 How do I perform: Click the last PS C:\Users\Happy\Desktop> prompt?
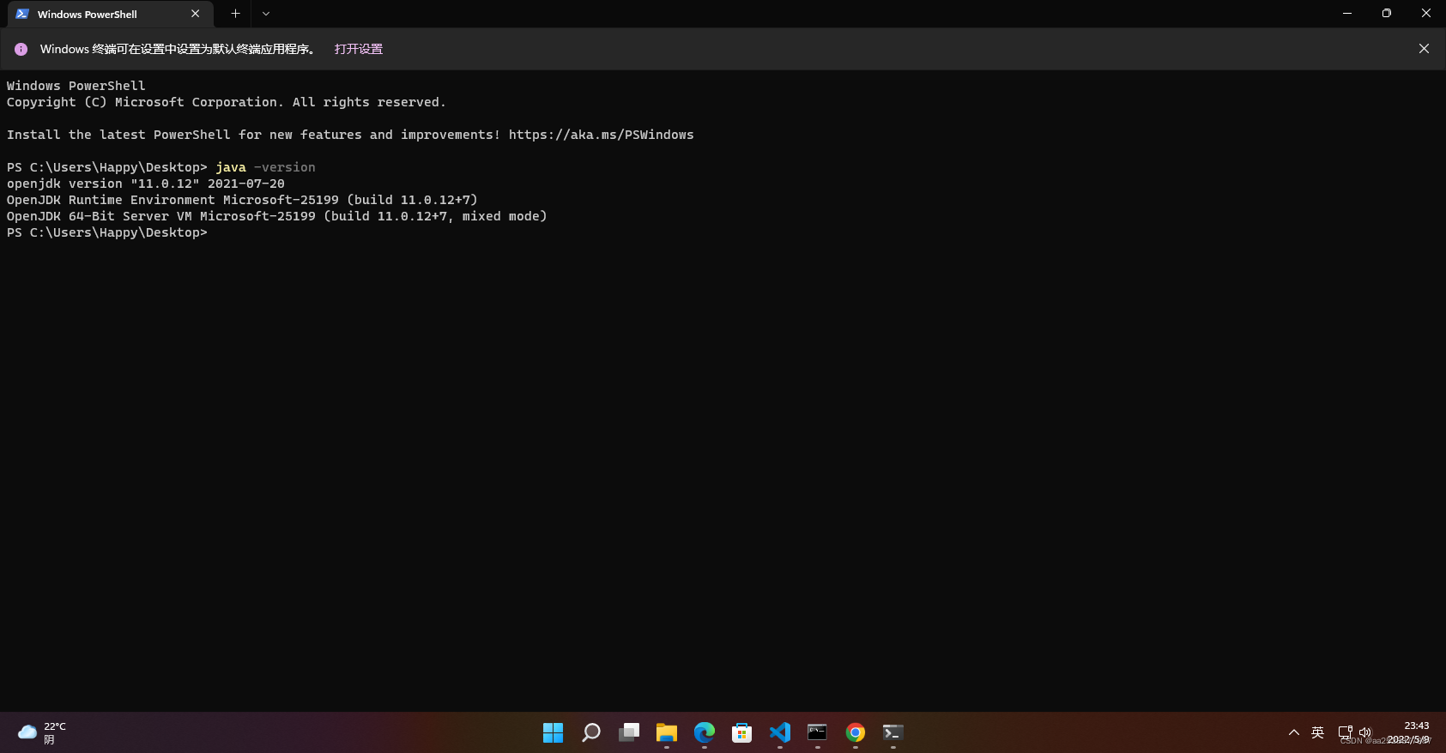107,232
